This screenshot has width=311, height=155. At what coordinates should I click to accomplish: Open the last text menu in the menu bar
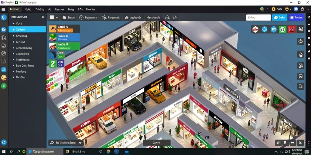[x=91, y=9]
